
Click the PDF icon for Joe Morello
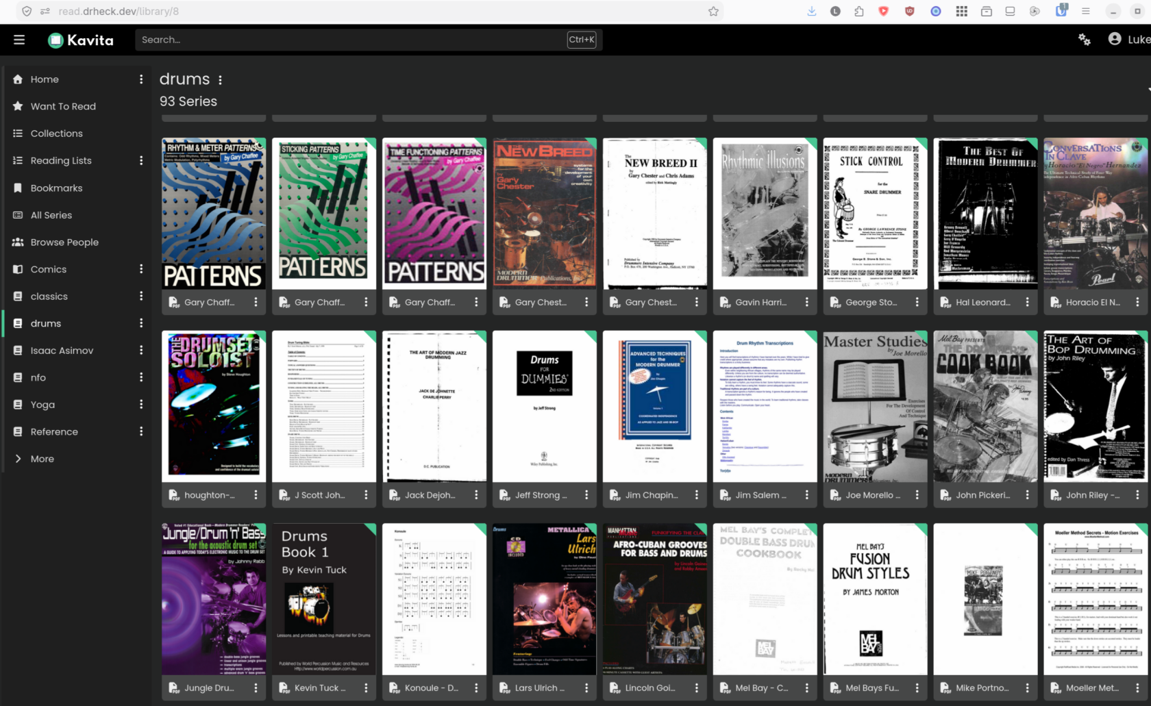tap(835, 495)
